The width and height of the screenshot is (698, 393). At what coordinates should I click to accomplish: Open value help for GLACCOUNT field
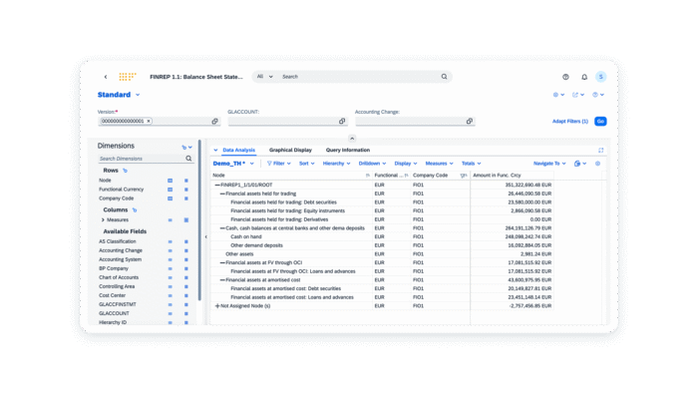coord(342,121)
